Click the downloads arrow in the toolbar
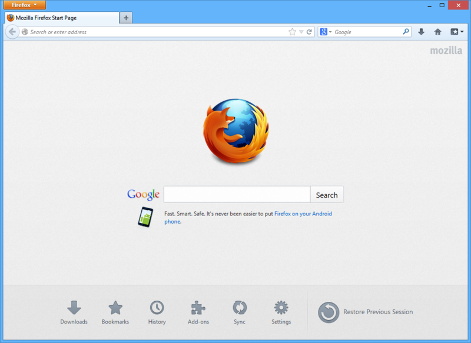The height and width of the screenshot is (343, 471). [422, 32]
